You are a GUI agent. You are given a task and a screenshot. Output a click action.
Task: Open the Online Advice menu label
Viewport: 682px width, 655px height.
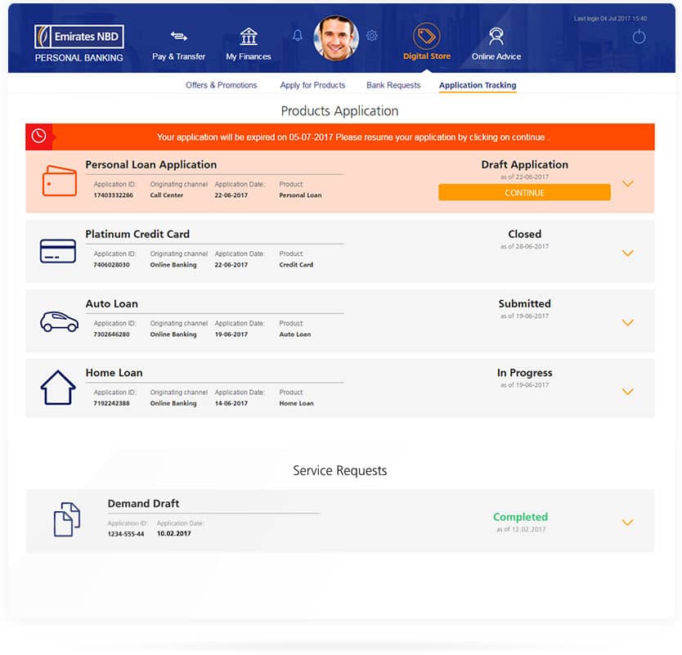pyautogui.click(x=496, y=56)
